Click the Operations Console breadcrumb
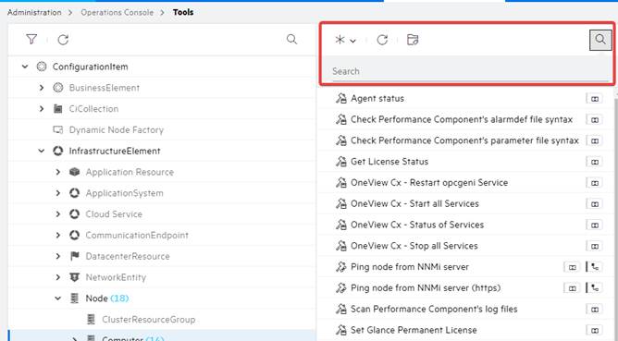The image size is (618, 341). click(117, 12)
